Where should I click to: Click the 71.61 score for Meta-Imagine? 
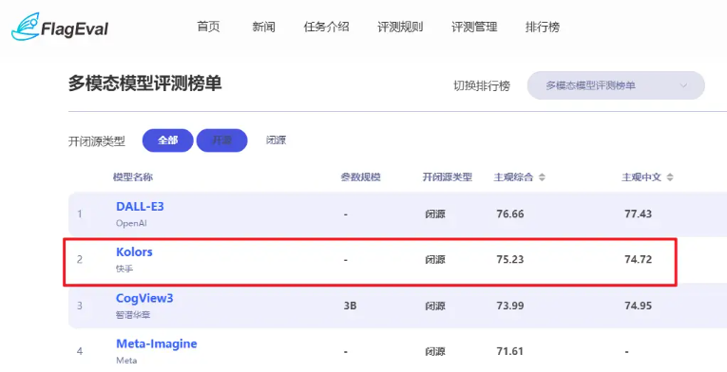point(510,351)
